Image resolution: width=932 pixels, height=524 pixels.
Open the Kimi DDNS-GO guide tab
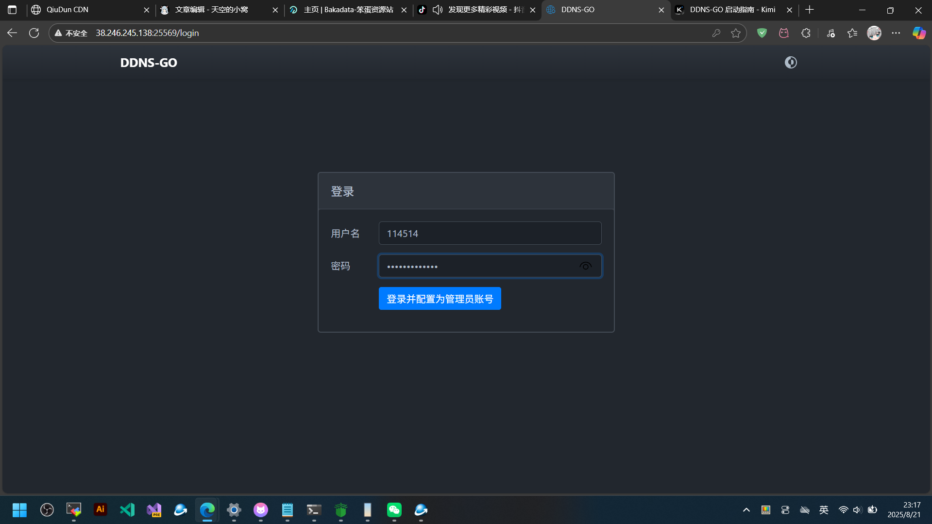tap(732, 10)
